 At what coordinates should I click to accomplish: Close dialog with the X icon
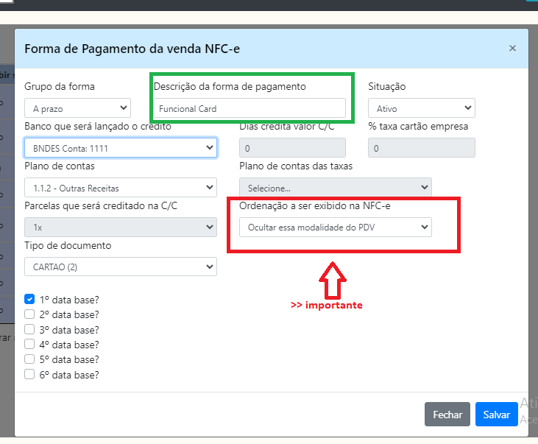(x=512, y=49)
